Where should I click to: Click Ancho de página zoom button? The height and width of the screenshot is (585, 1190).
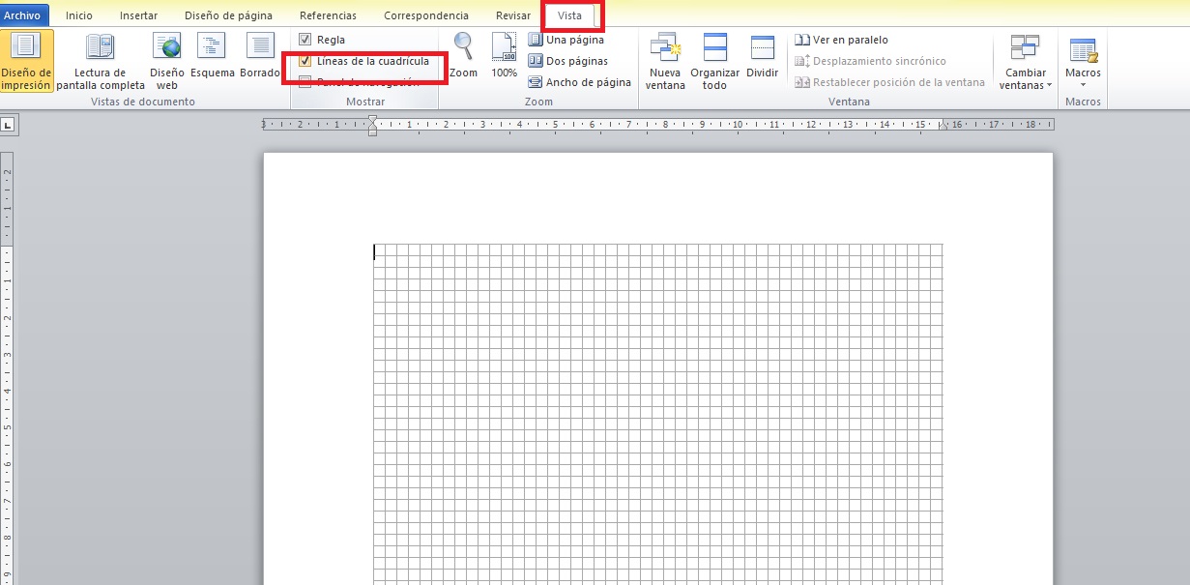tap(579, 82)
